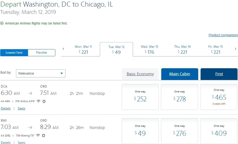Choose the $278 Main Cabin fare
238x144 pixels.
pyautogui.click(x=180, y=97)
